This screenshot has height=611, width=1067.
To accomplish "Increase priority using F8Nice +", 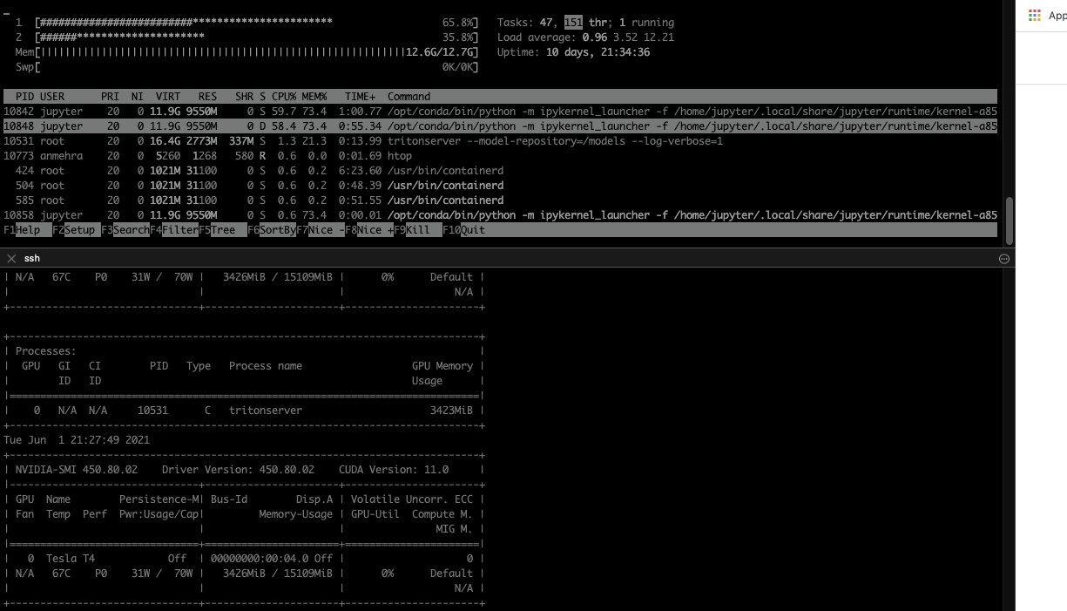I will click(368, 229).
